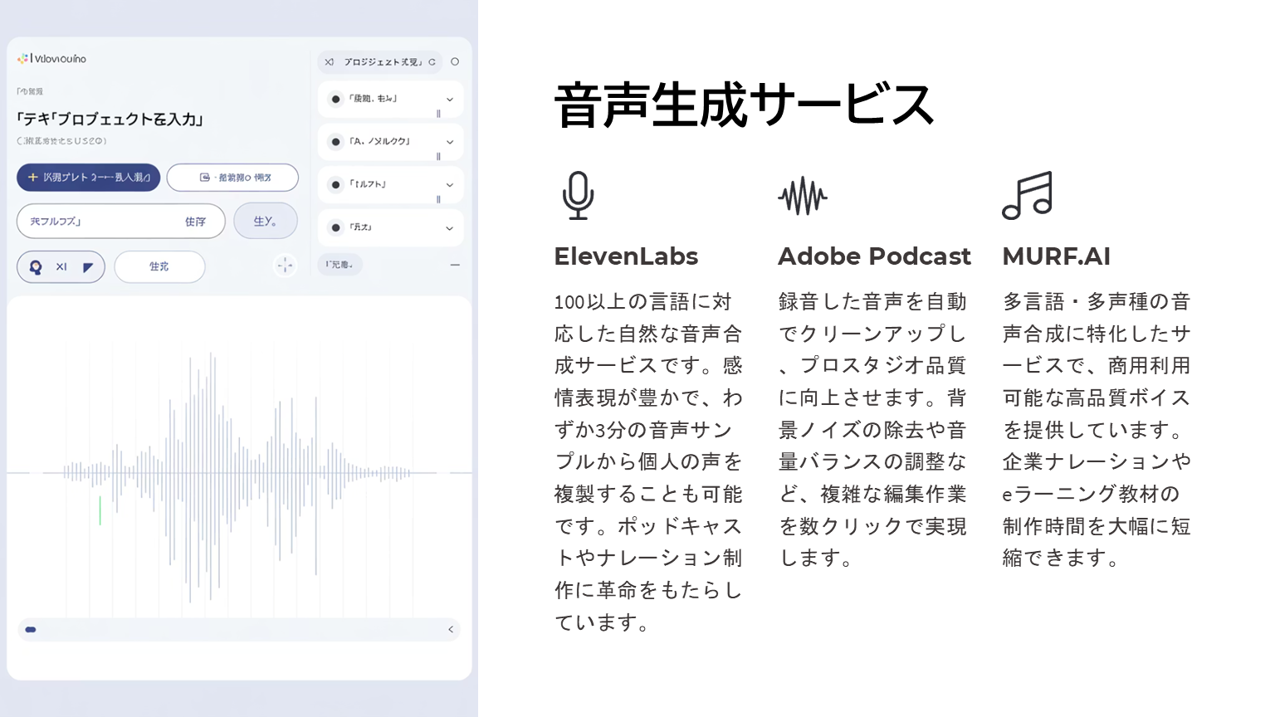Viewport: 1275px width, 717px height.
Task: Click the "ElevenLabs" heading
Action: coord(627,256)
